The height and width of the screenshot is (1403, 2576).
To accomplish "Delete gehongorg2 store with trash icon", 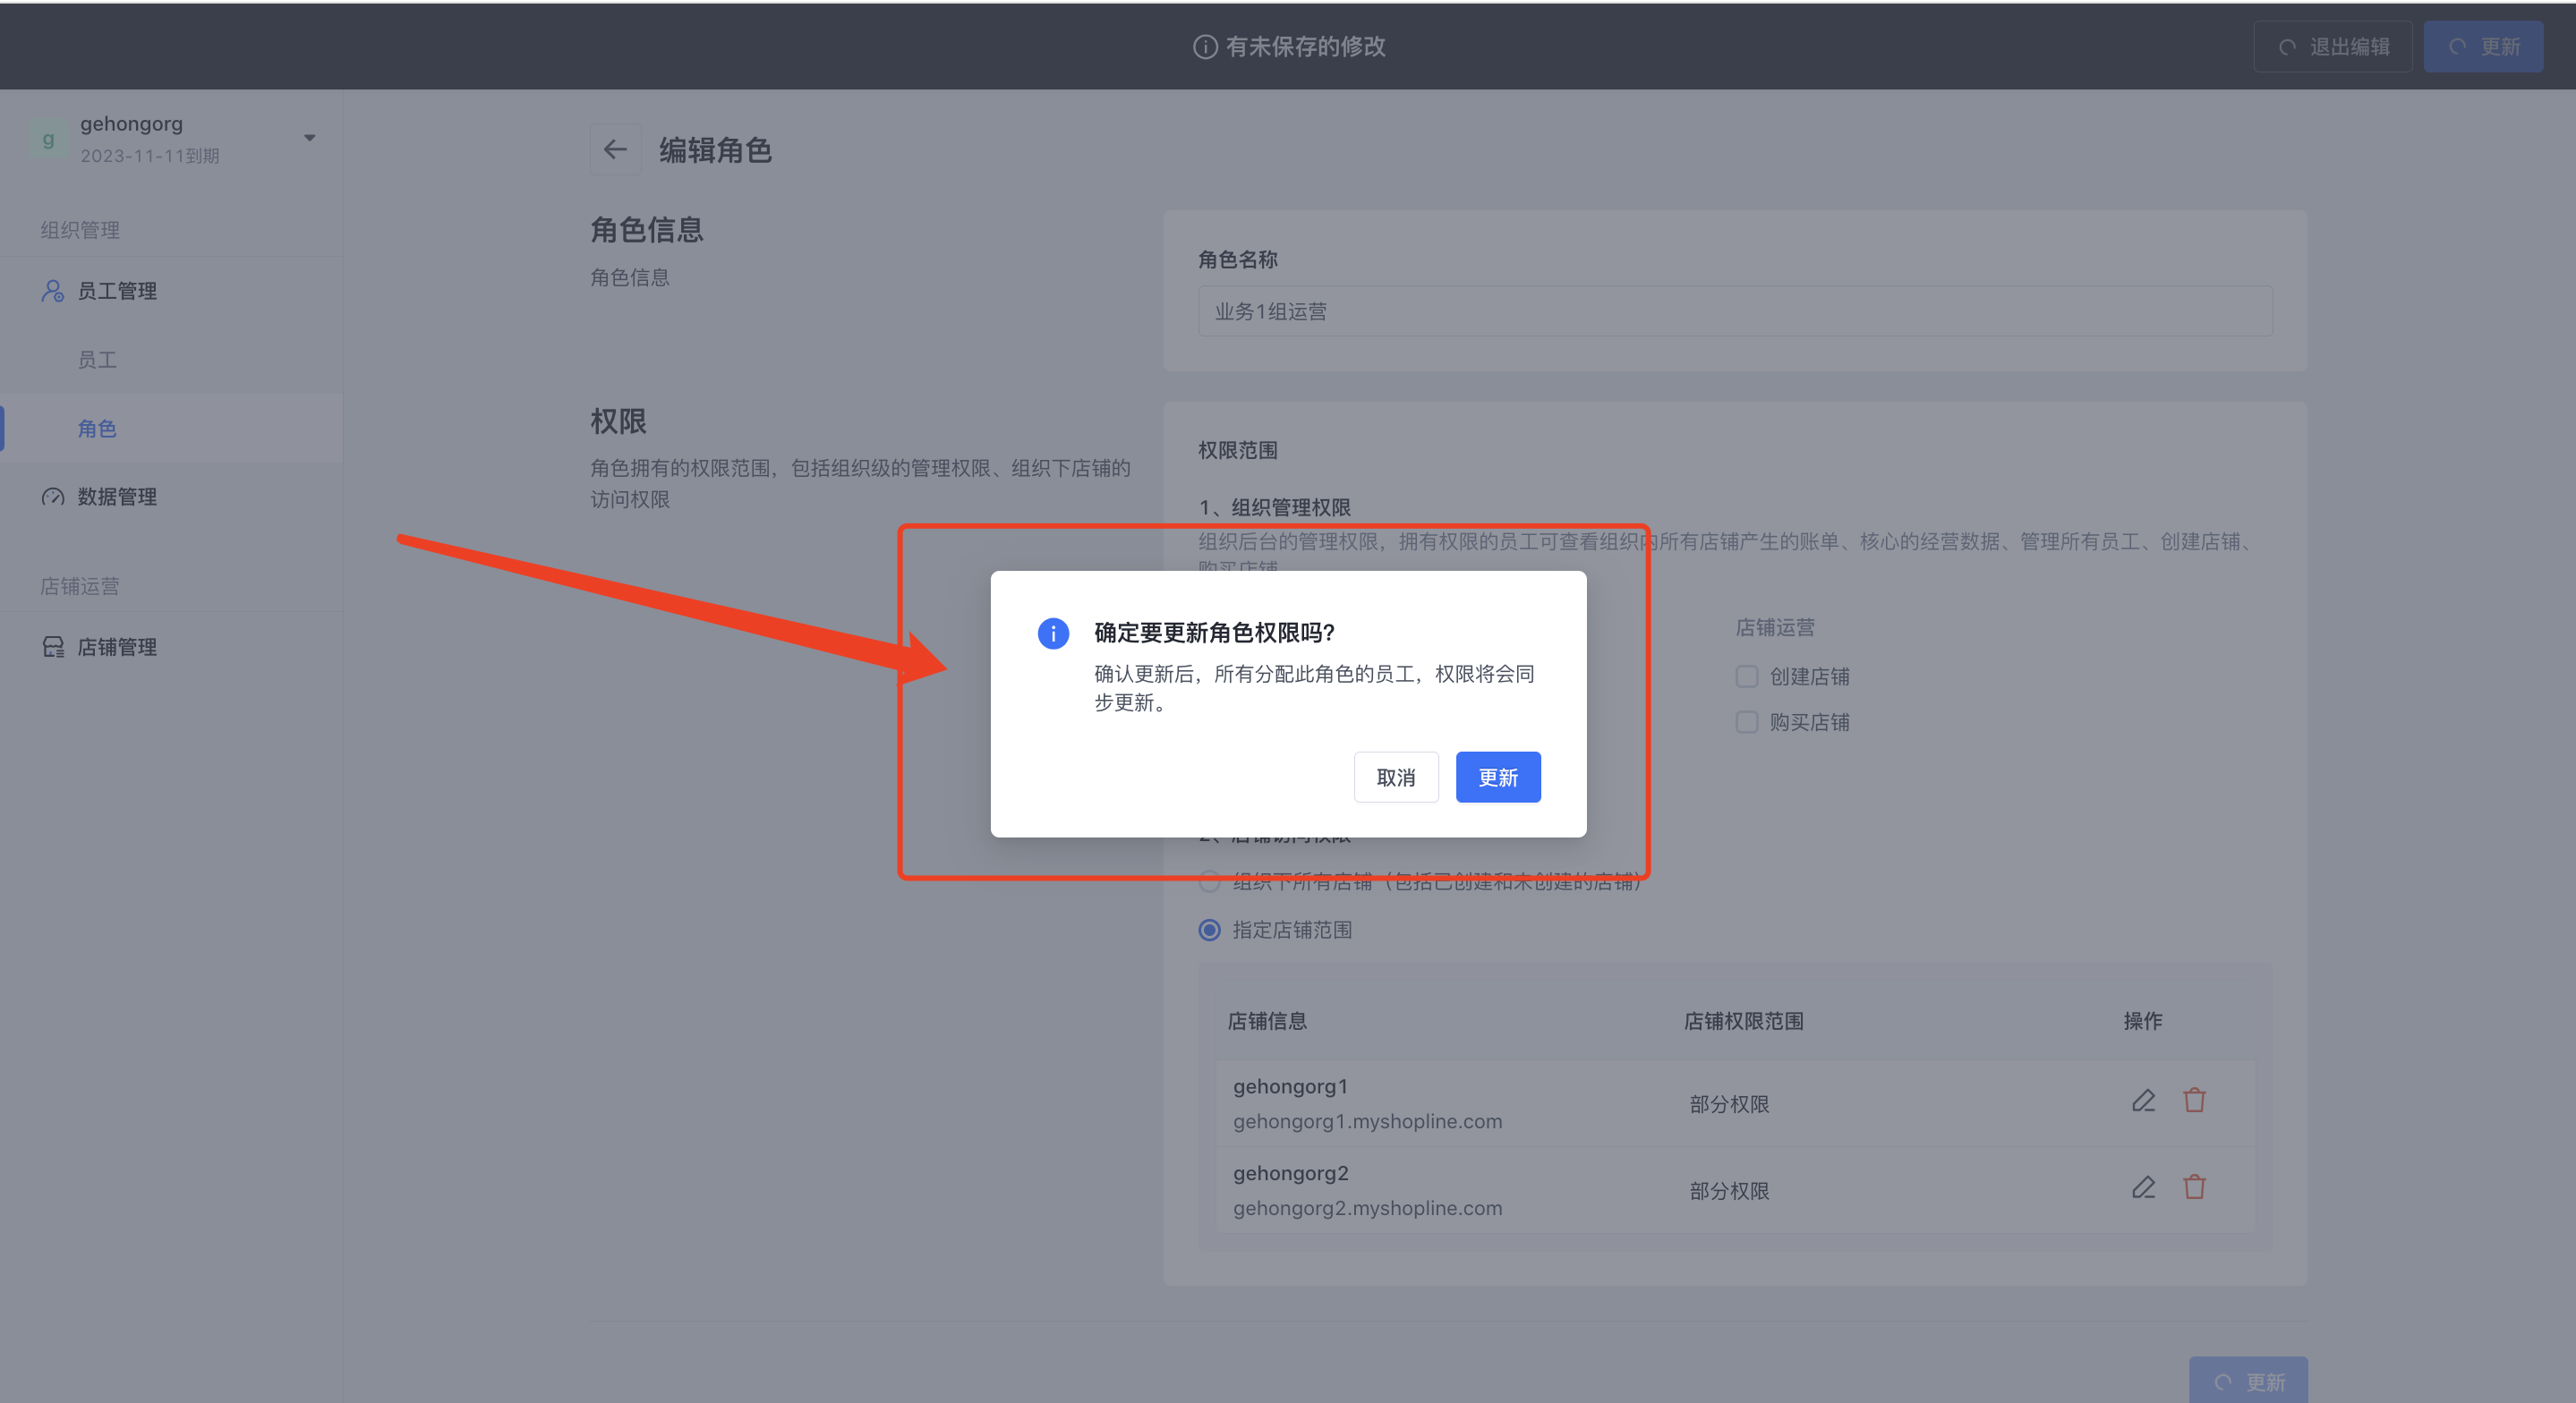I will pyautogui.click(x=2194, y=1188).
